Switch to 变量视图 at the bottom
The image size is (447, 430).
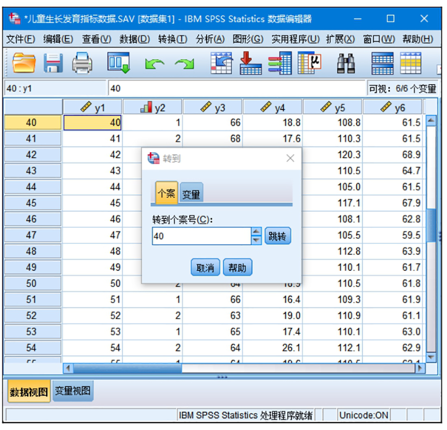click(x=73, y=391)
